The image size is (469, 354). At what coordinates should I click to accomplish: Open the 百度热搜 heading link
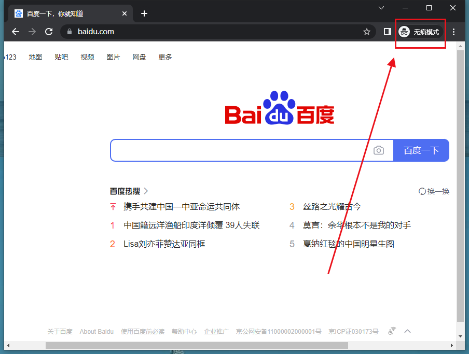click(125, 191)
